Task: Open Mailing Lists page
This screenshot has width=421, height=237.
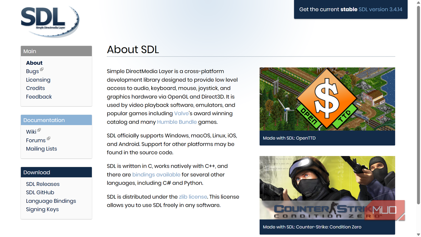Action: [x=41, y=149]
